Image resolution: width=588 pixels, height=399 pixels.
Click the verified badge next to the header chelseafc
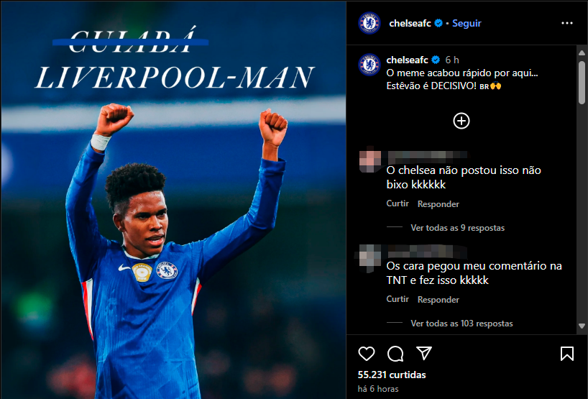click(x=438, y=23)
